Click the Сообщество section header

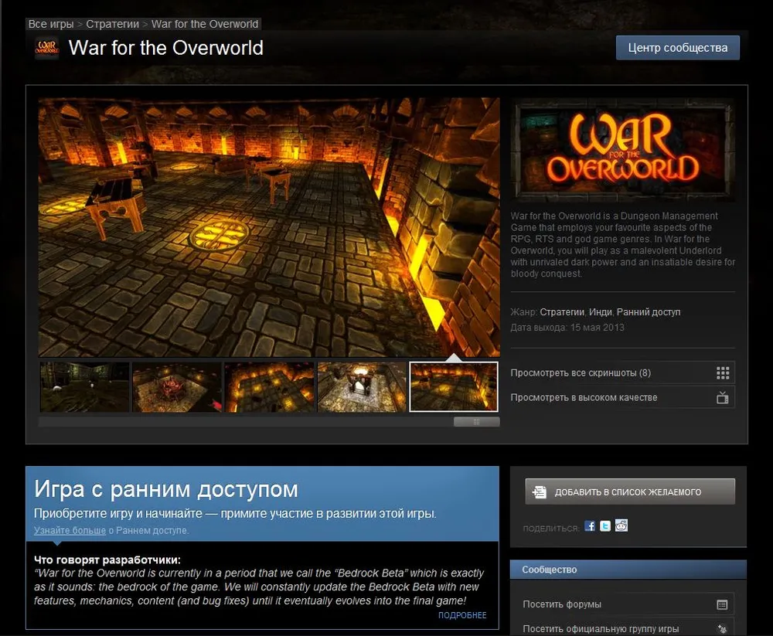pos(628,570)
